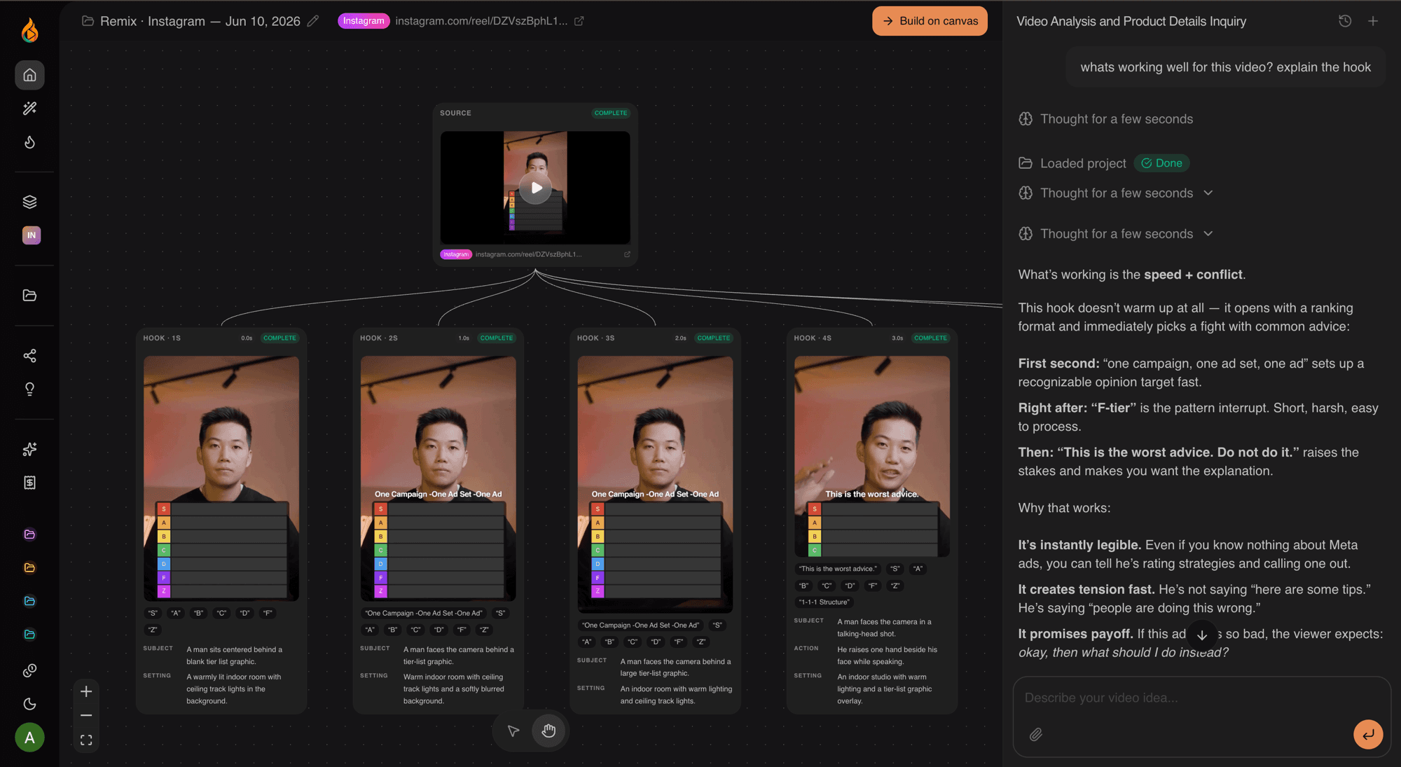
Task: Open the receipt billing icon in sidebar
Action: (29, 483)
